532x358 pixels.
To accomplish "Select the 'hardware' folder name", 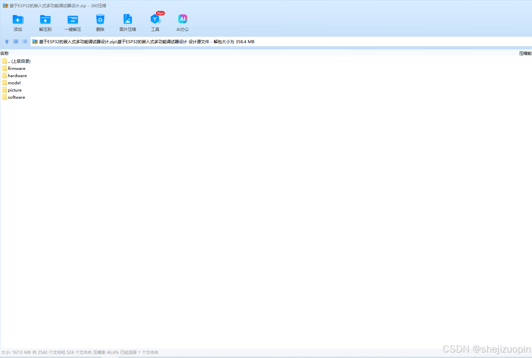I will tap(17, 76).
